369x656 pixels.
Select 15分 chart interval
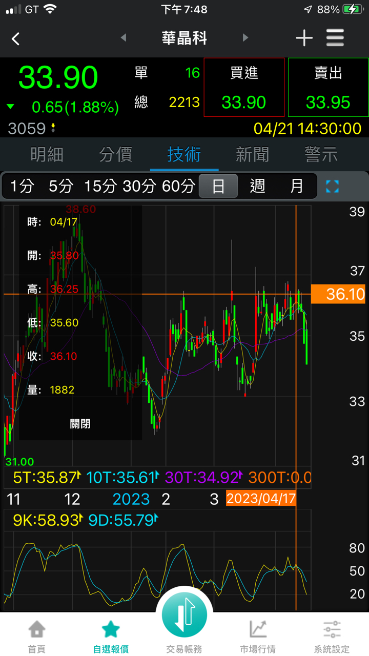[100, 186]
